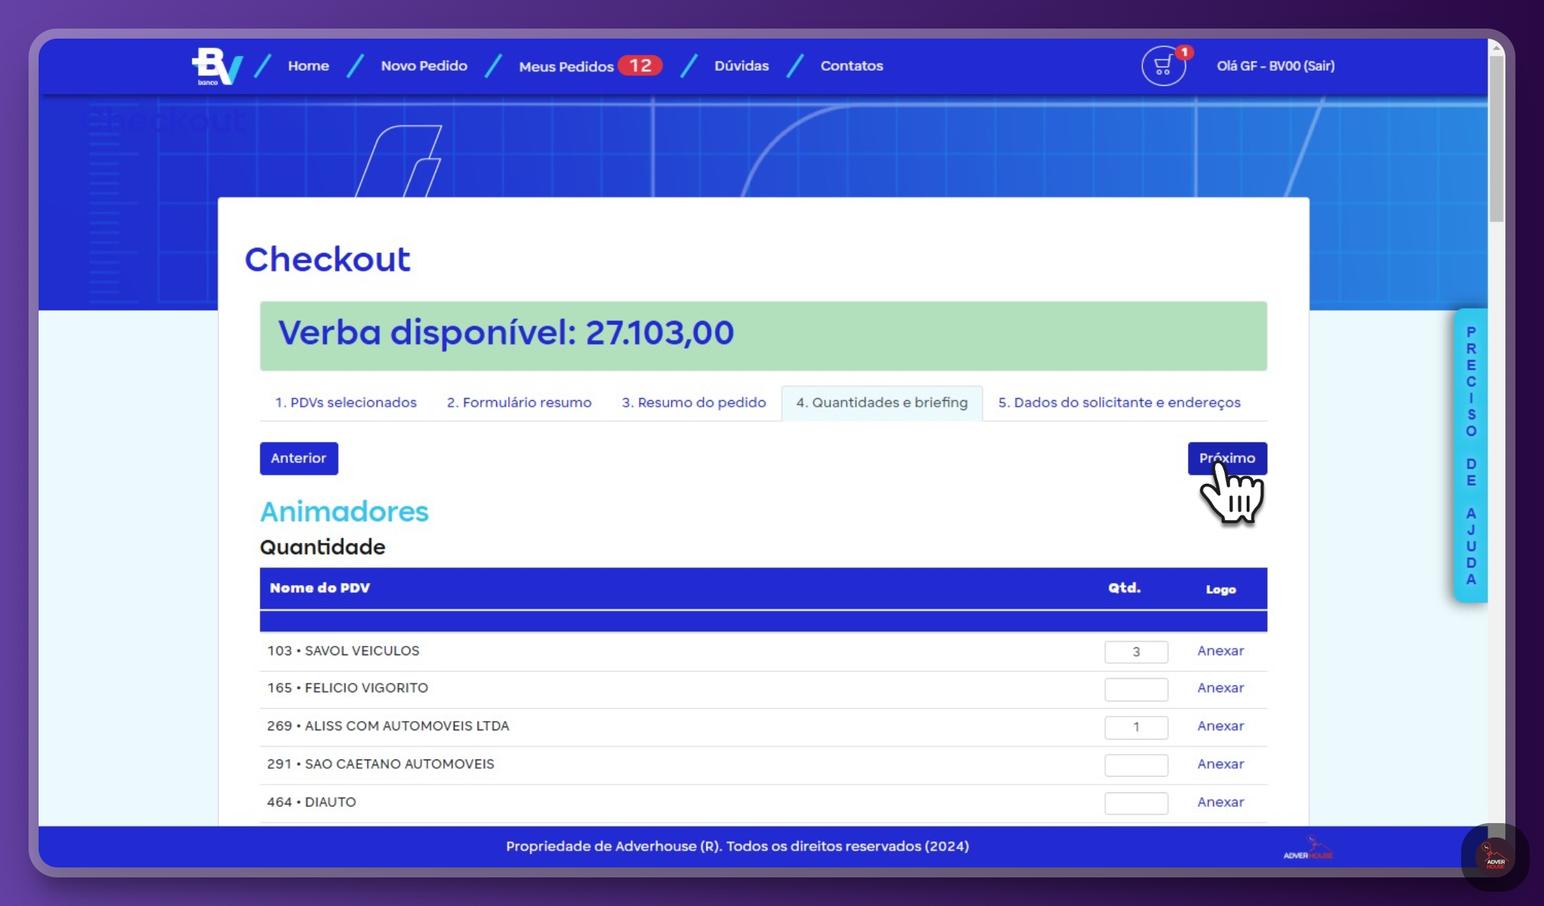The width and height of the screenshot is (1544, 906).
Task: Click the Animadores section heading
Action: [x=344, y=512]
